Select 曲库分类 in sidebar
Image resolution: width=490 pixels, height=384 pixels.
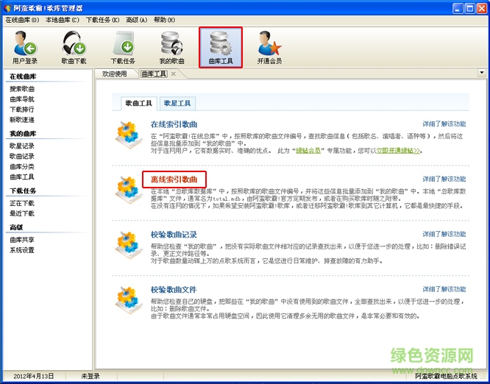(22, 166)
